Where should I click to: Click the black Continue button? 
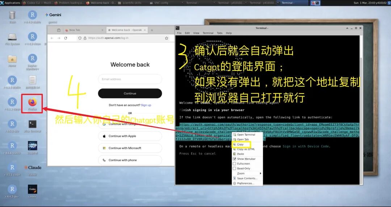130,93
